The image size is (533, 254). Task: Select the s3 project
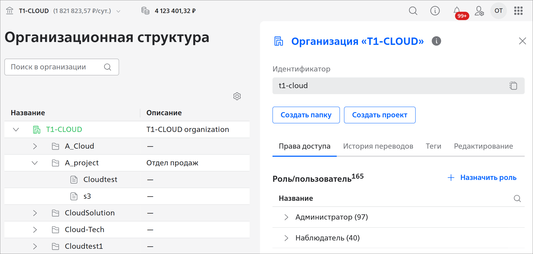[x=87, y=196]
